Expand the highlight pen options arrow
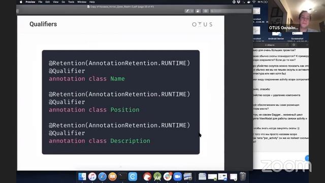Image resolution: width=325 pixels, height=183 pixels. tap(192, 11)
